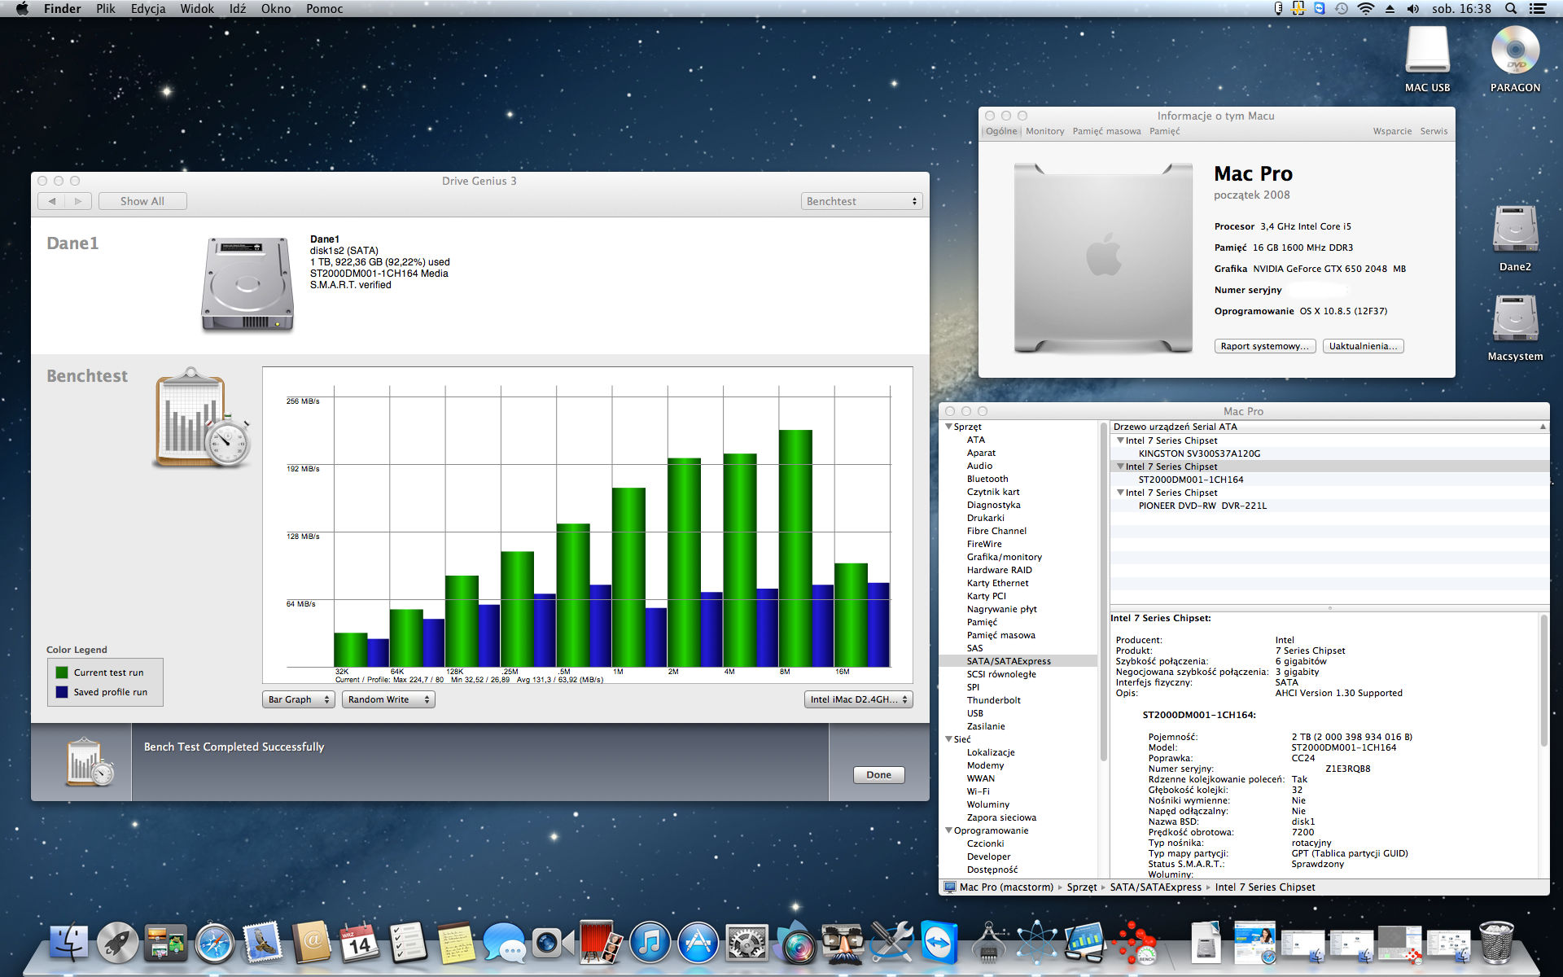Open Mission Control in the Dock
The image size is (1563, 977).
pyautogui.click(x=165, y=942)
